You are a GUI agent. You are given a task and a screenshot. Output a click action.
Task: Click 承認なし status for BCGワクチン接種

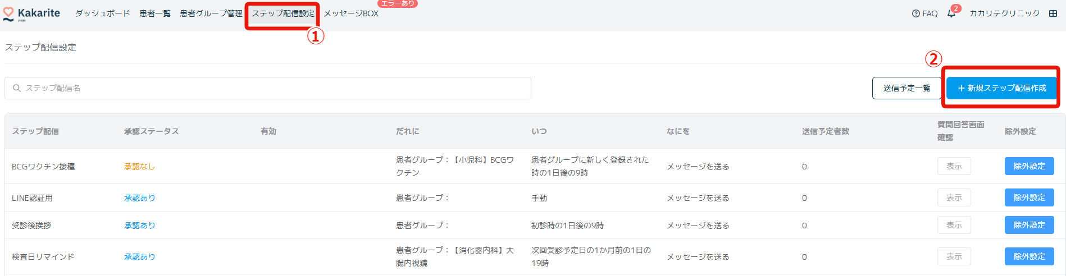click(139, 167)
